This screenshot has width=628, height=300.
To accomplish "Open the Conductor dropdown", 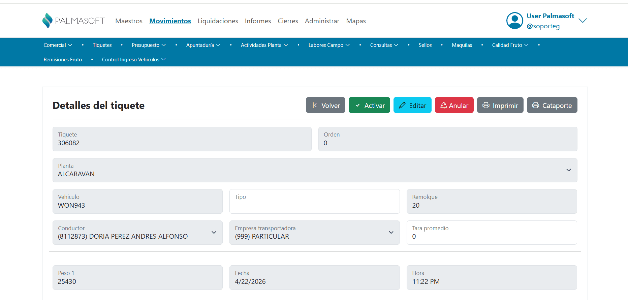I will pyautogui.click(x=214, y=233).
